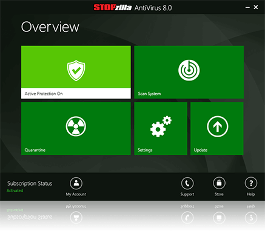Click the radar Scan System icon
265x231 pixels.
pyautogui.click(x=189, y=70)
